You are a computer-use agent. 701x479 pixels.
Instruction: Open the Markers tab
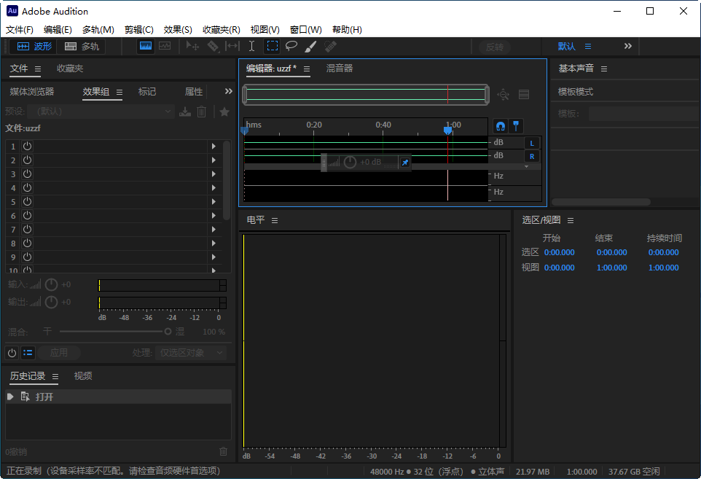pos(147,92)
